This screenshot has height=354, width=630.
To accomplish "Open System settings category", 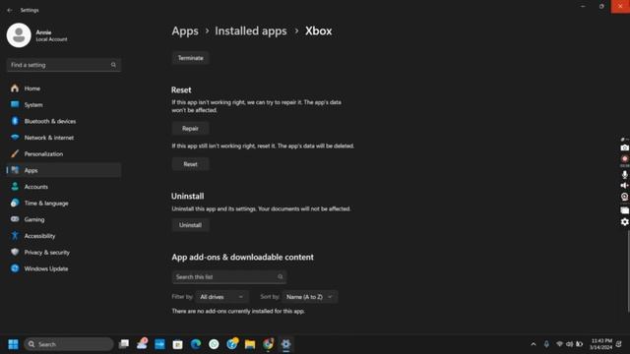I will click(x=63, y=105).
